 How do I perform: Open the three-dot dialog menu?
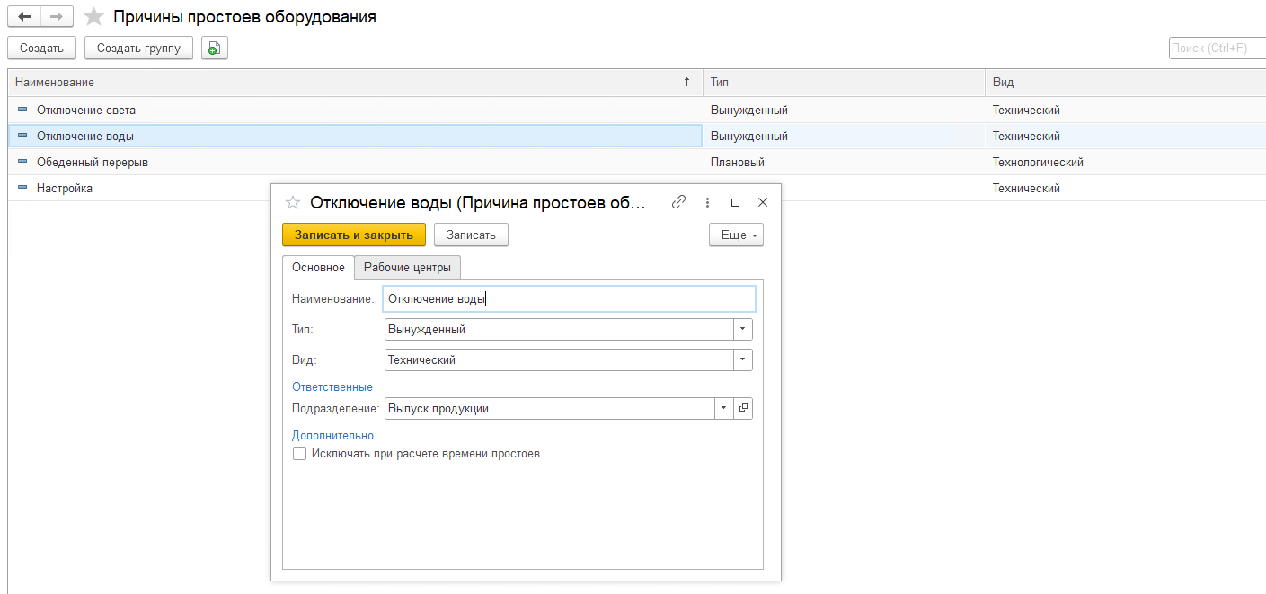click(708, 203)
